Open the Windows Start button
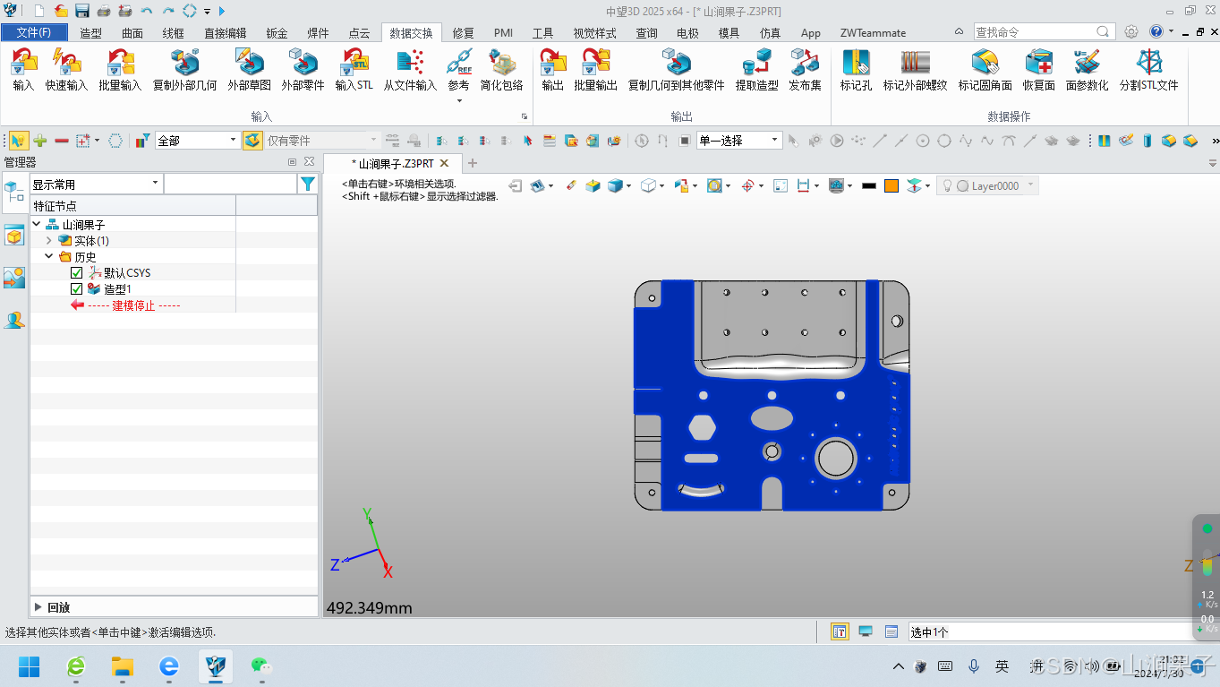Screen dimensions: 1220x687 30,666
